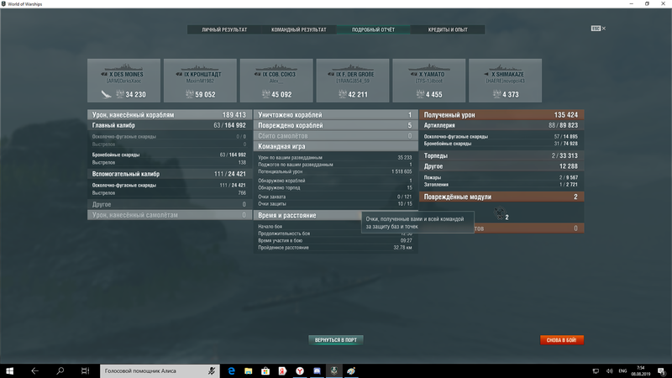672x378 pixels.
Task: Select the X Shimakaze ship card
Action: point(506,81)
